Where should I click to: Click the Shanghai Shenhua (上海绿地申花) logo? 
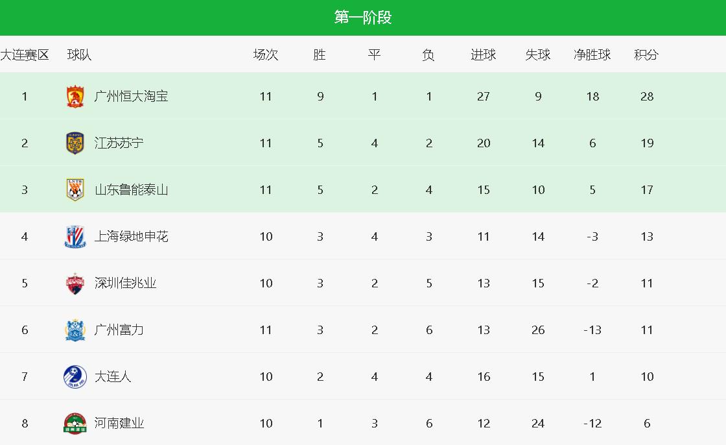point(75,237)
